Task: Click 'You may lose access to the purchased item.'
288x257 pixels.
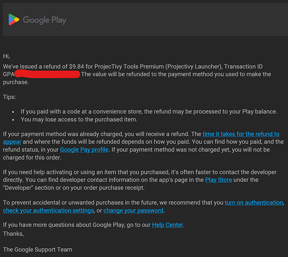Action: click(79, 119)
